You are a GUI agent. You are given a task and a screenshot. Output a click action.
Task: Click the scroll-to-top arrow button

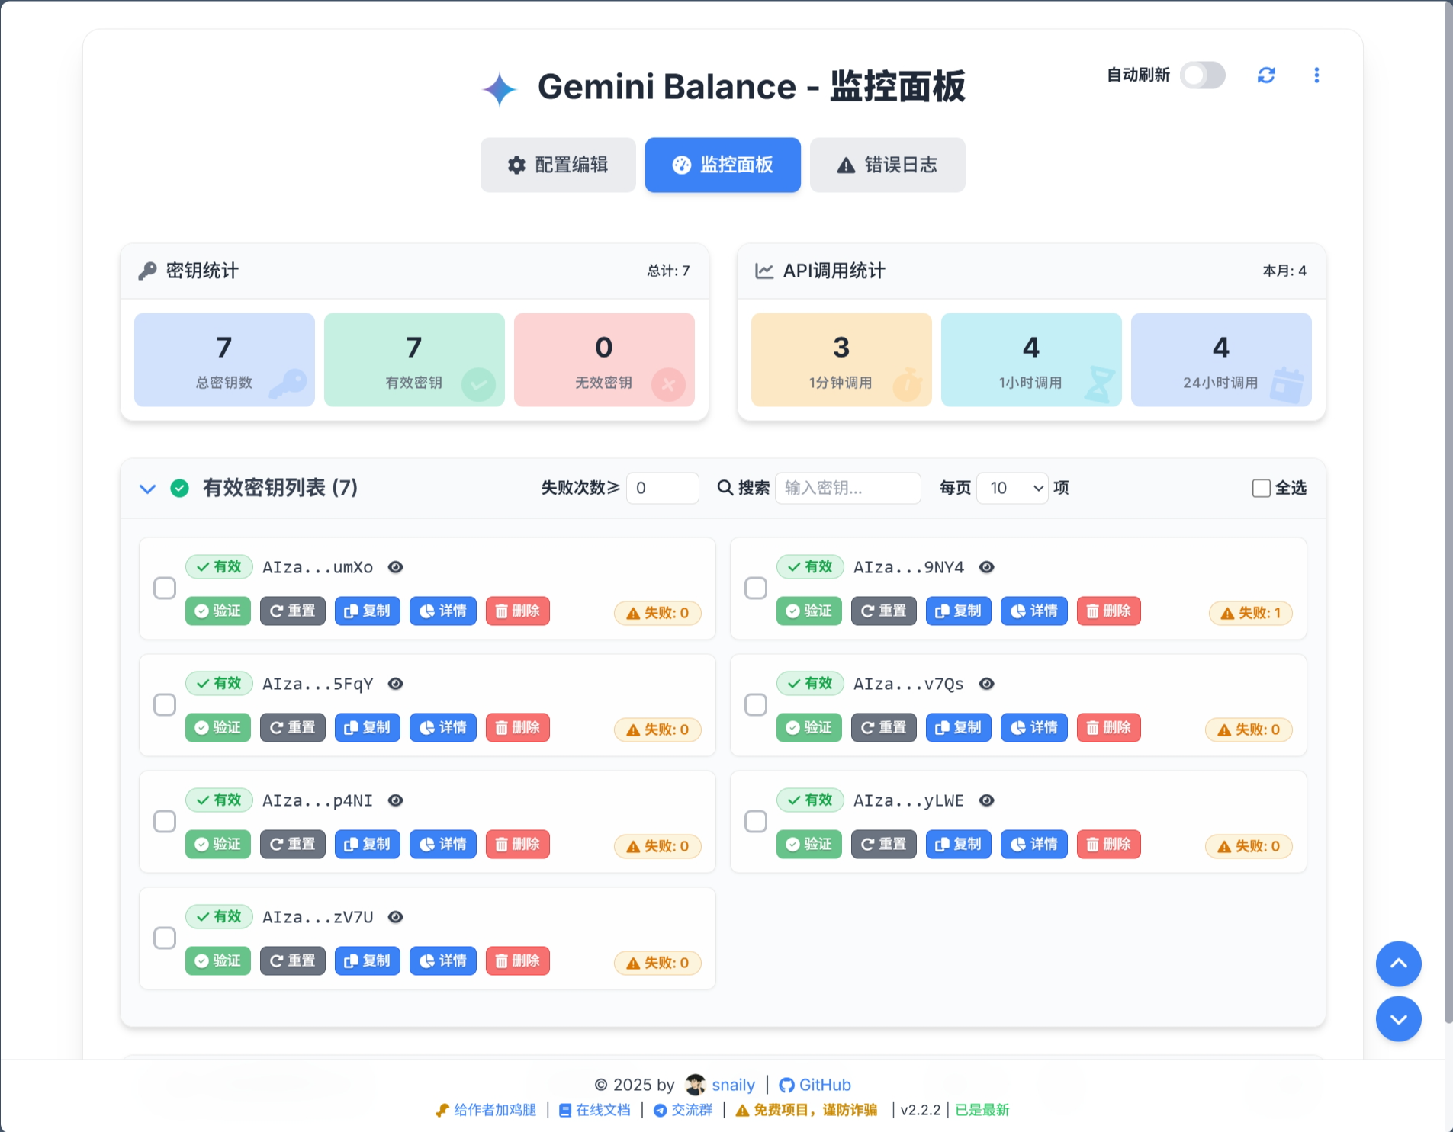(x=1398, y=964)
